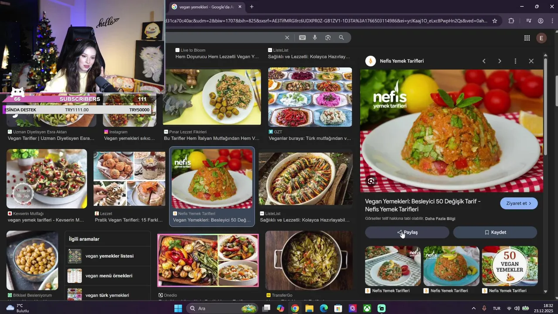Open Google Lens image search icon
558x314 pixels.
(x=328, y=38)
